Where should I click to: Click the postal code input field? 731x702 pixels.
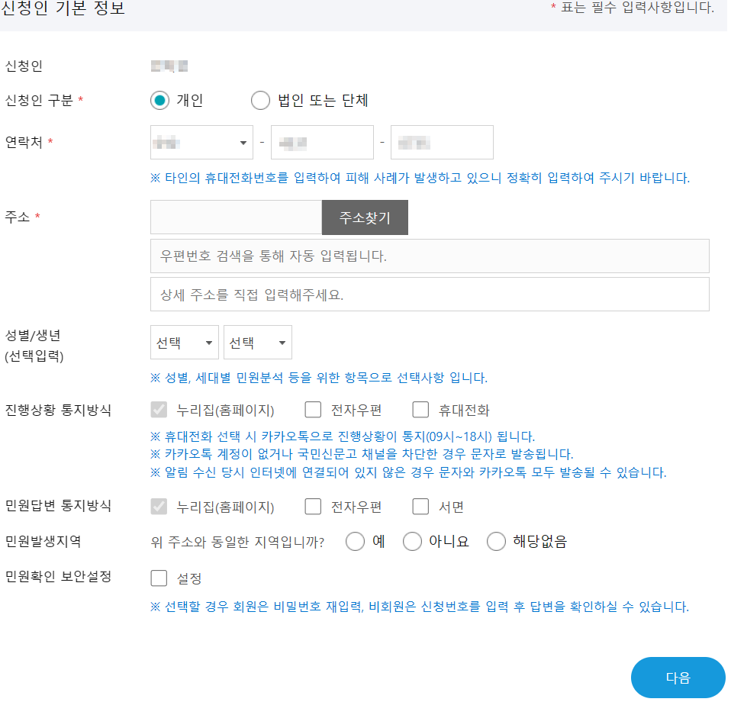235,217
